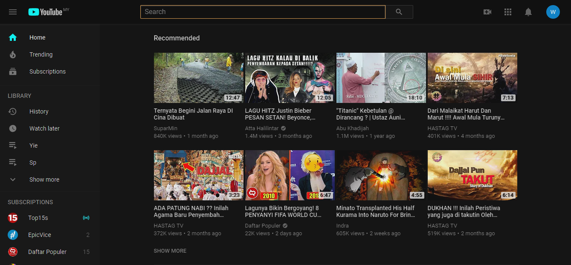
Task: Click HASTAG TV under the DUKHAN video
Action: [442, 226]
